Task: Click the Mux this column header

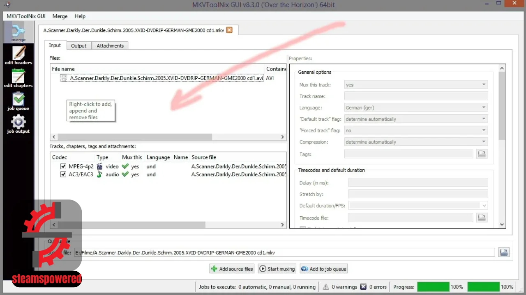Action: [x=132, y=157]
